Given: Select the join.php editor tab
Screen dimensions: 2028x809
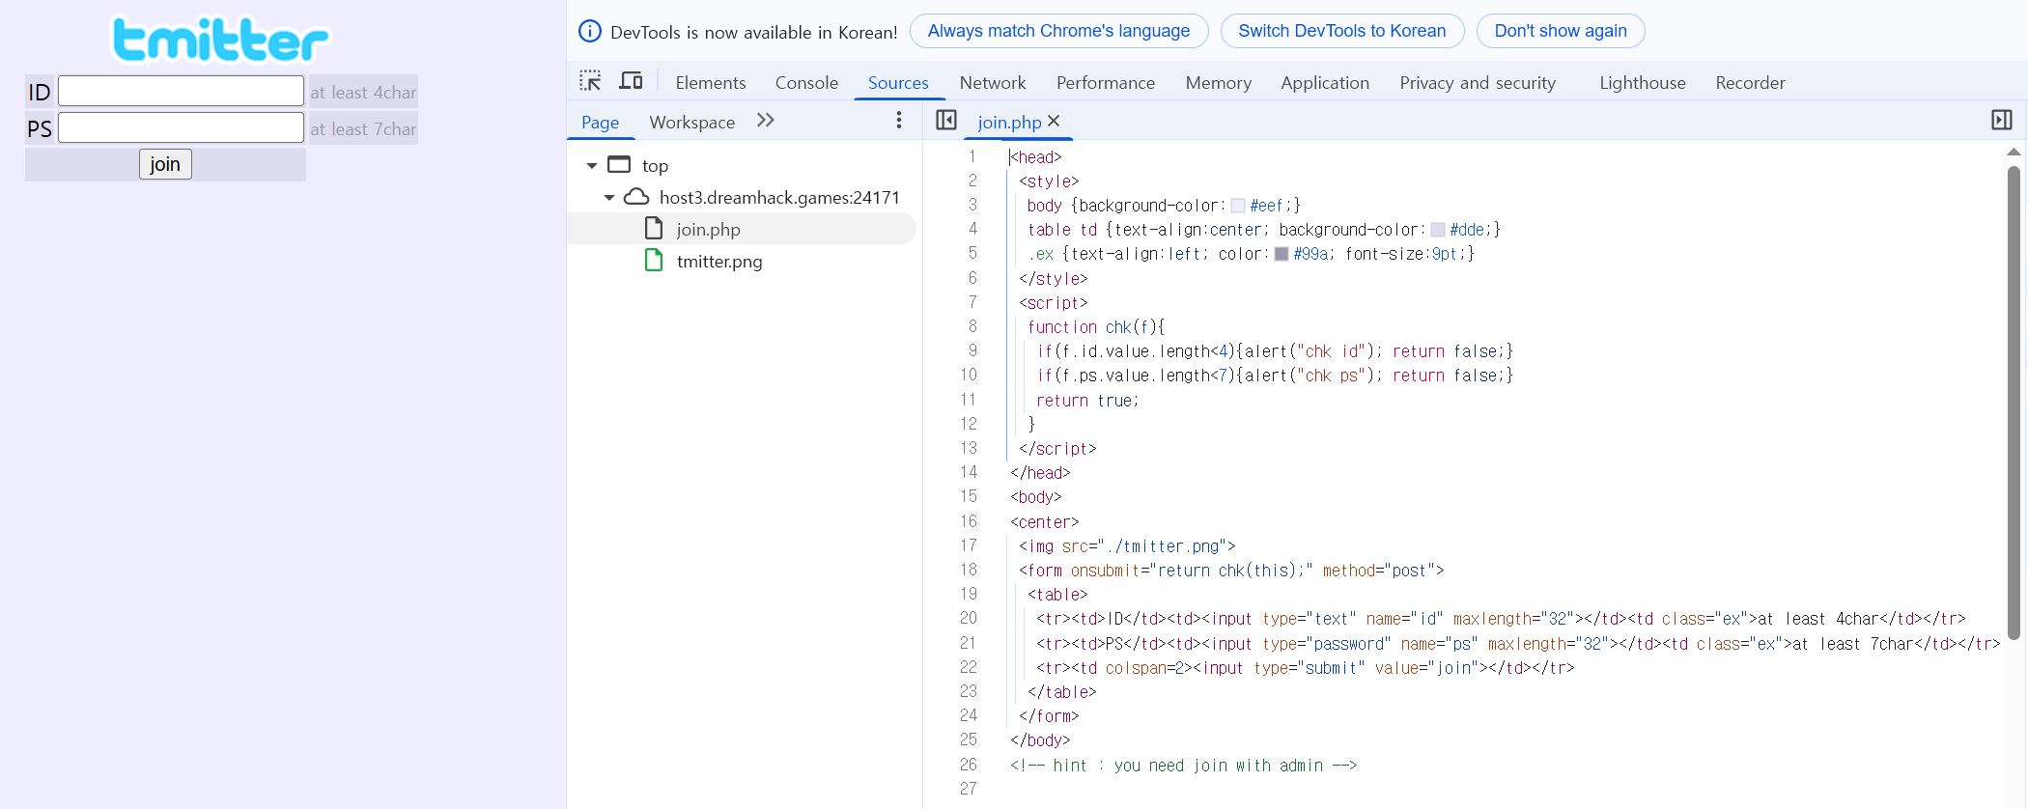Looking at the screenshot, I should 1009,122.
